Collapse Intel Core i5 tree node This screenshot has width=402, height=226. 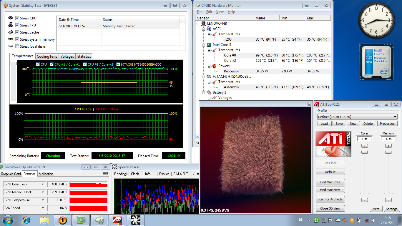204,45
